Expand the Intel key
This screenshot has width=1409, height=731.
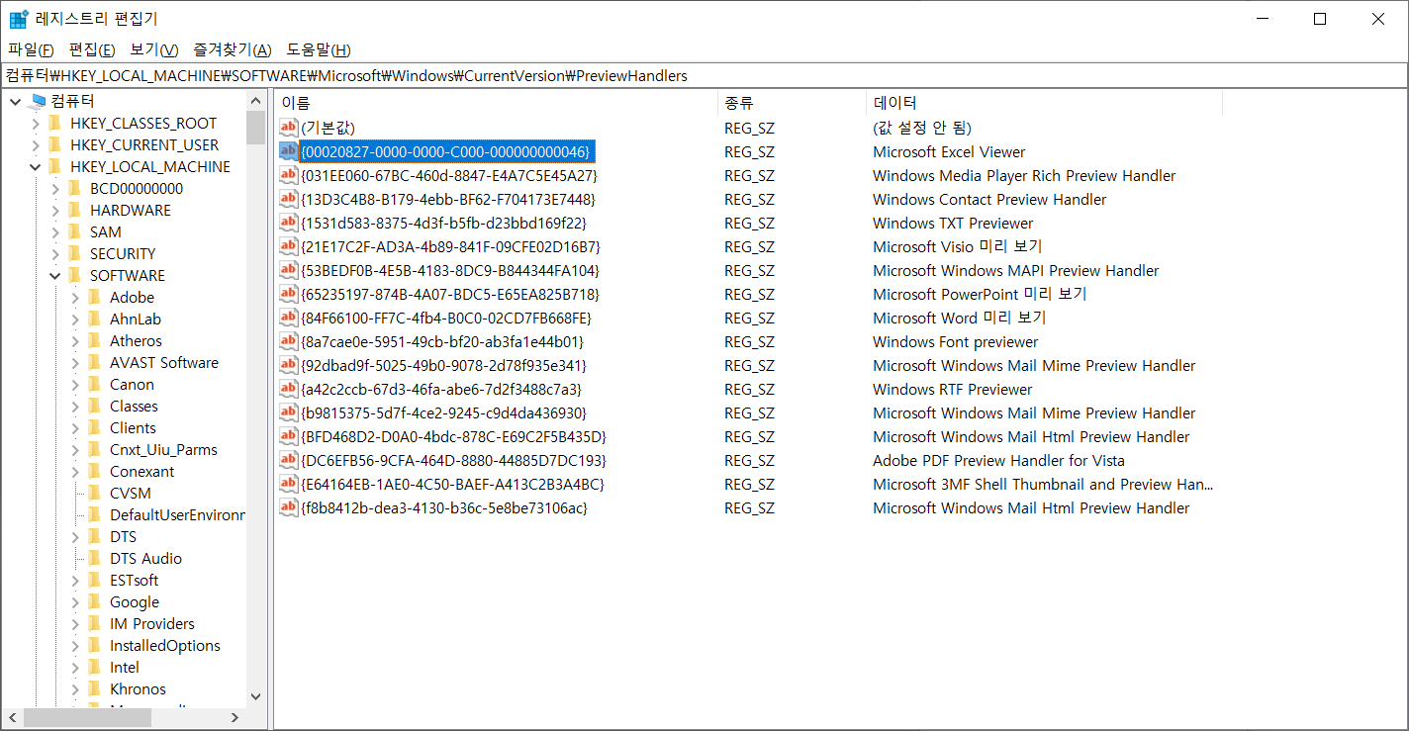tap(75, 667)
